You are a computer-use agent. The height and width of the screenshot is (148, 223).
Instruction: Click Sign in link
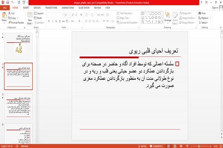215,8
